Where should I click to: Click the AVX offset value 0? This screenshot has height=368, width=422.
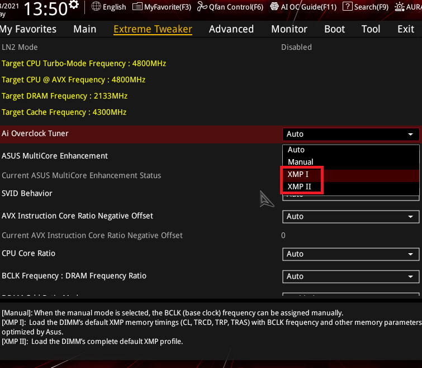point(283,235)
